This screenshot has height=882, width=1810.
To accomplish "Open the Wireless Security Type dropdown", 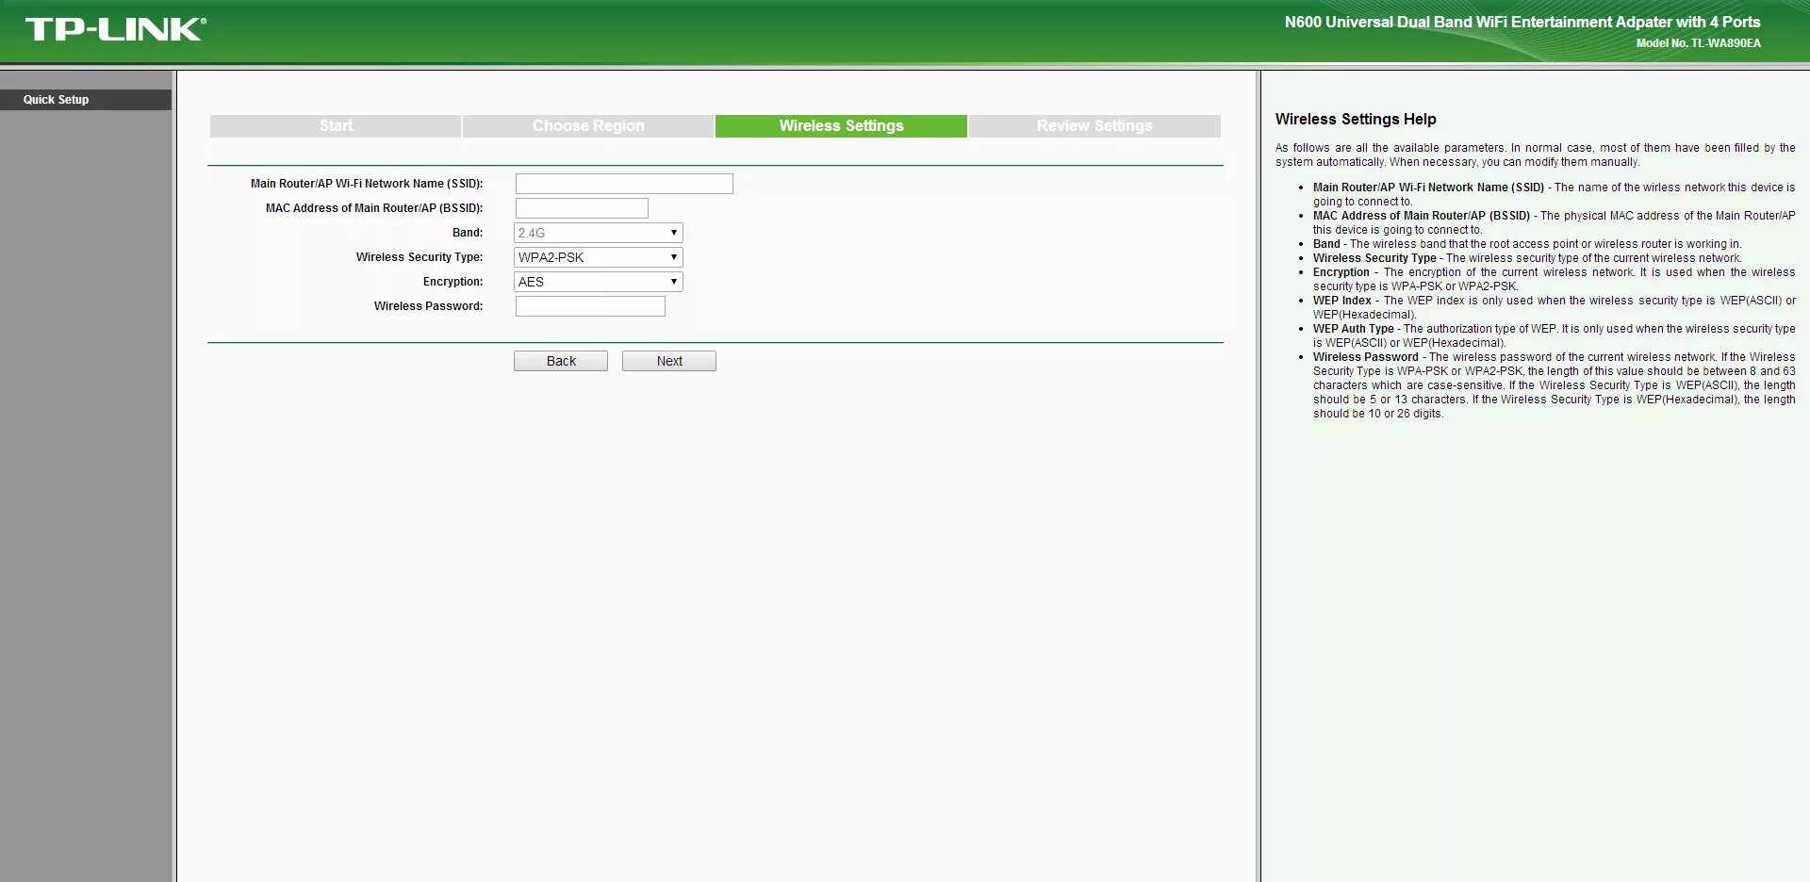I will click(x=599, y=257).
